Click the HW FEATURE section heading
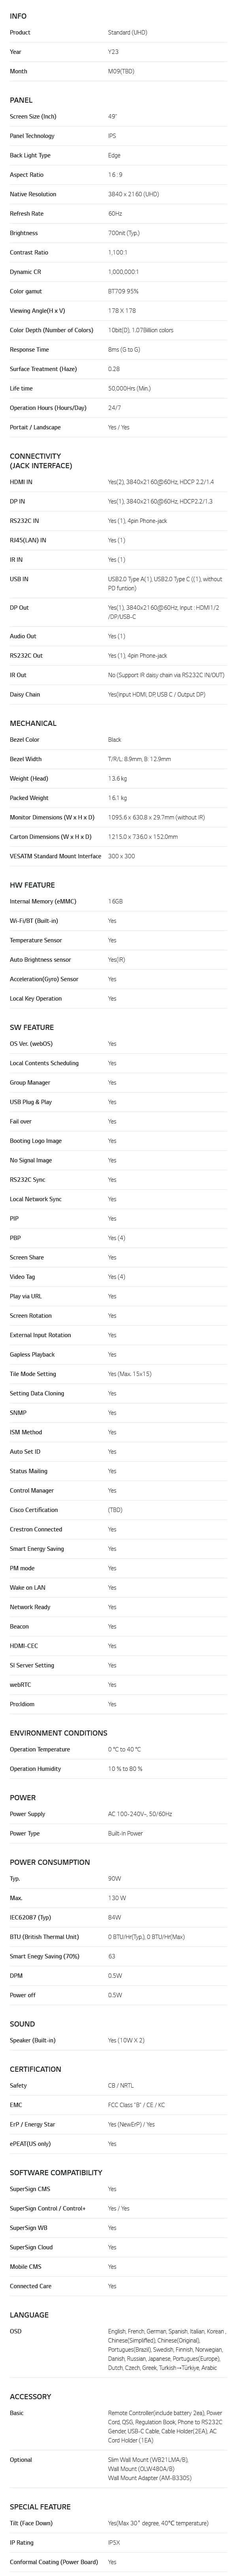The height and width of the screenshot is (2576, 237). pos(32,885)
